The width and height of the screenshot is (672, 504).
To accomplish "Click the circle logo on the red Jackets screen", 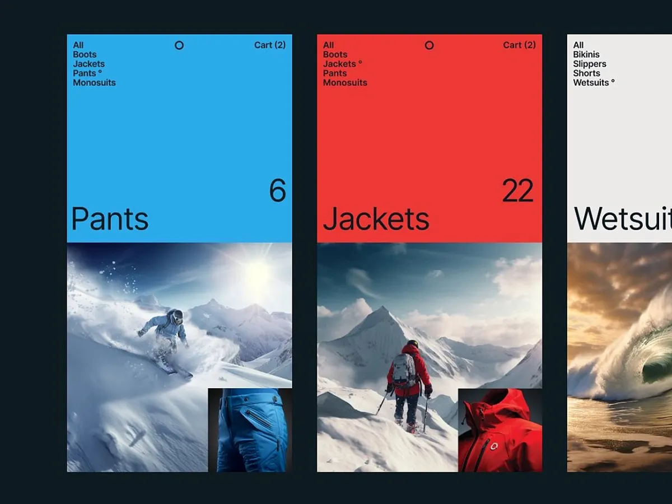I will pyautogui.click(x=429, y=45).
